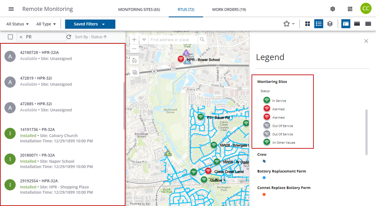Click the map extent toggle below home
The height and width of the screenshot is (206, 376).
[135, 72]
